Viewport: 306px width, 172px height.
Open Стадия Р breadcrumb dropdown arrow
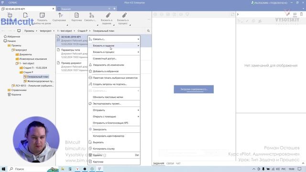click(90, 31)
